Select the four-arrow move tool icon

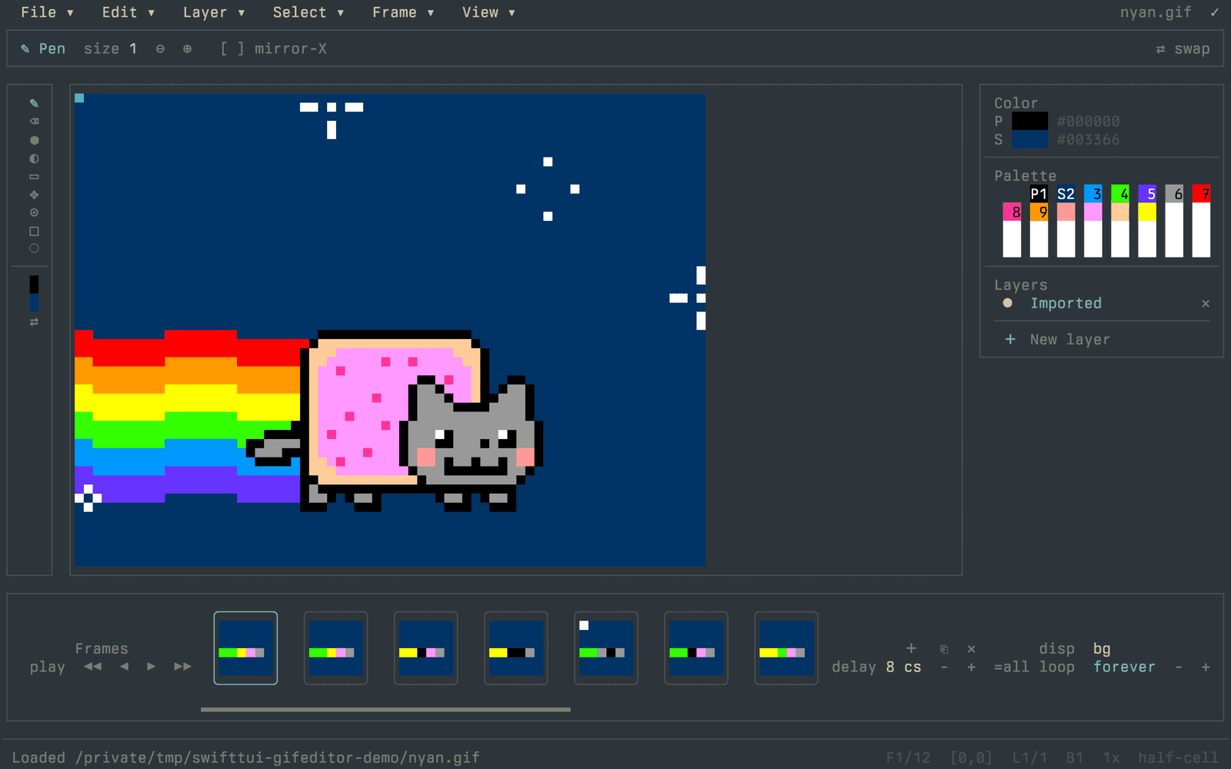tap(34, 195)
